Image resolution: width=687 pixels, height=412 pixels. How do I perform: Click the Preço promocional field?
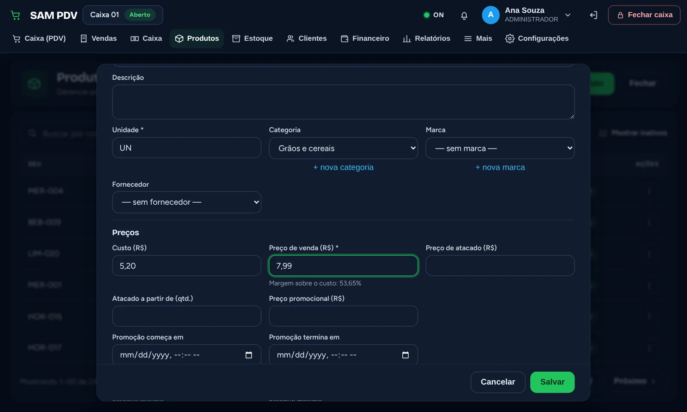(343, 316)
